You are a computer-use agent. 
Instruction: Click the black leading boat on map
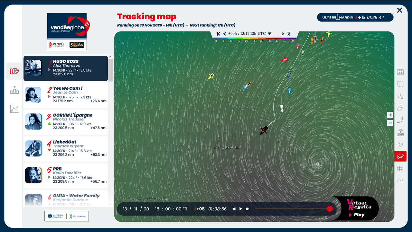pos(264,130)
